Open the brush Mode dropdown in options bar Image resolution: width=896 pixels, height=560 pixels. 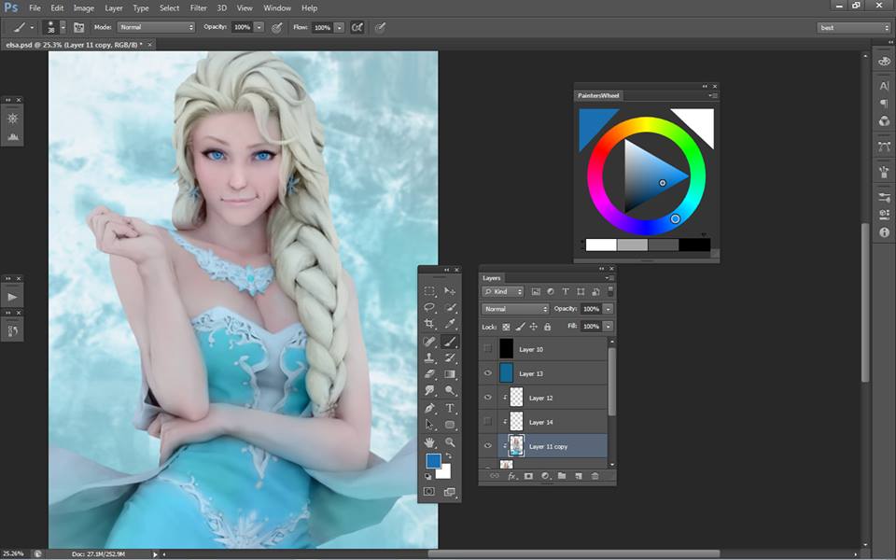[x=156, y=28]
